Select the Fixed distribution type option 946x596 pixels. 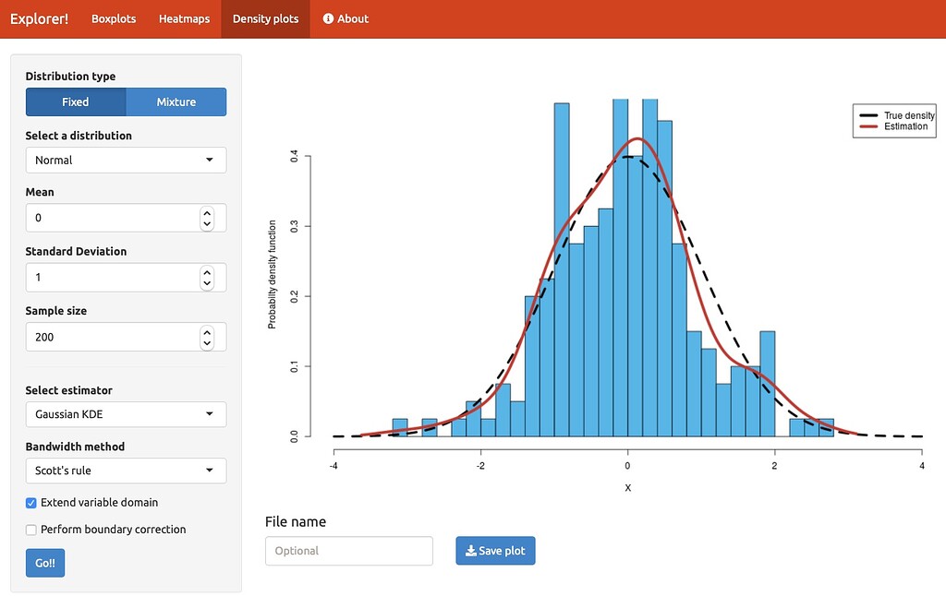(76, 101)
